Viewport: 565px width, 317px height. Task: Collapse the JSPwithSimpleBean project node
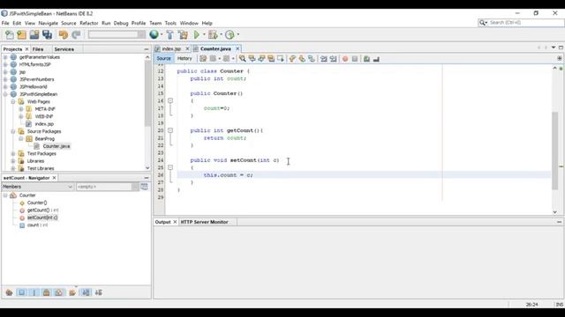point(5,94)
